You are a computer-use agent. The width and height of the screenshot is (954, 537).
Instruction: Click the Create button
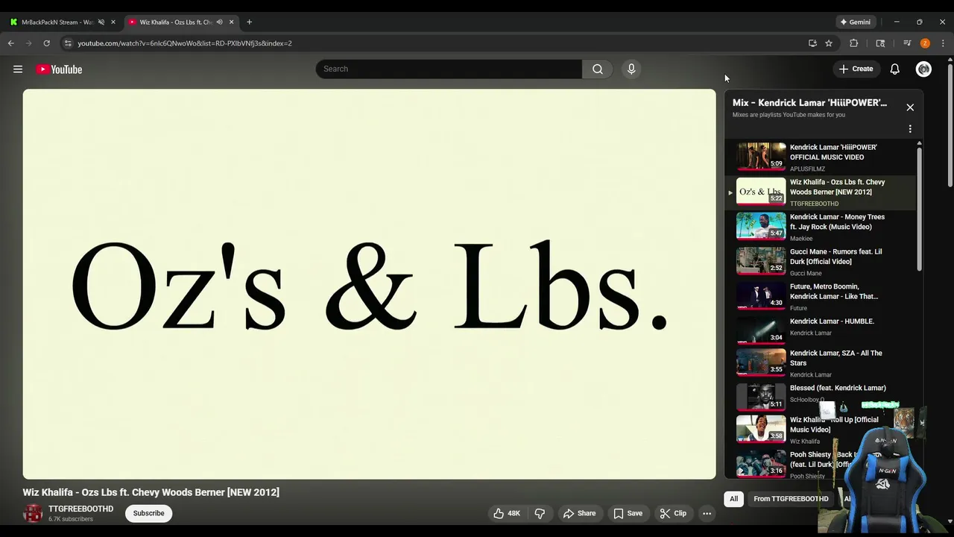point(856,69)
